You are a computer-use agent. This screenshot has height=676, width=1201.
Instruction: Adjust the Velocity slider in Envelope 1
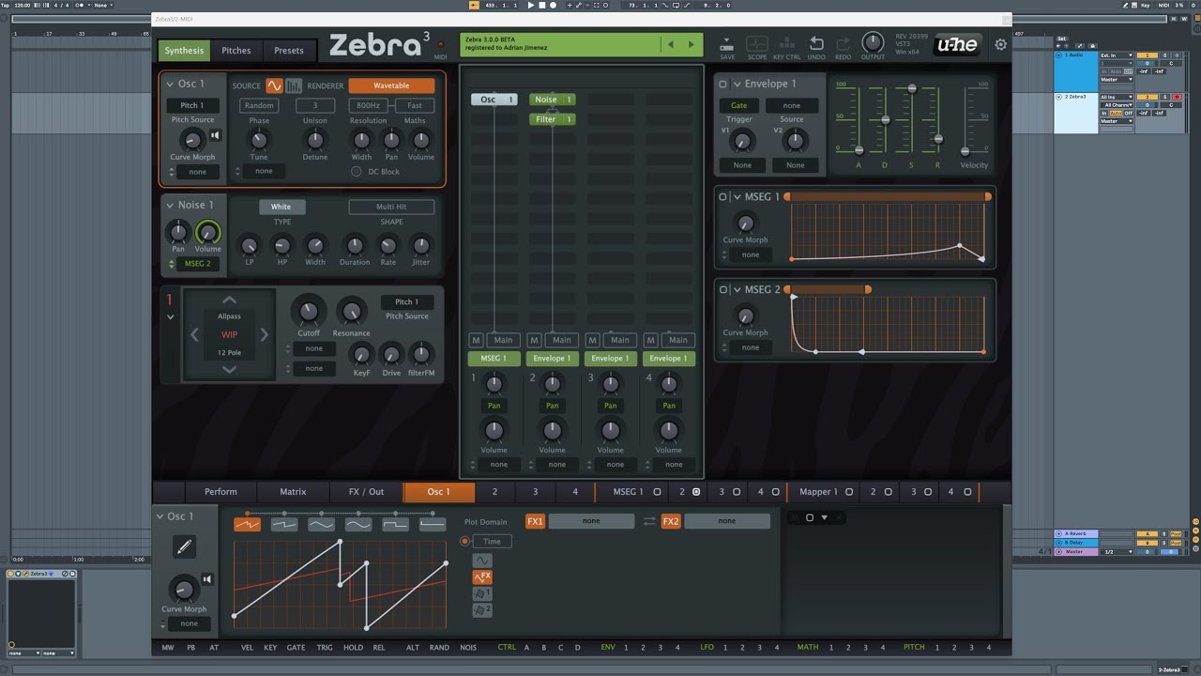965,150
